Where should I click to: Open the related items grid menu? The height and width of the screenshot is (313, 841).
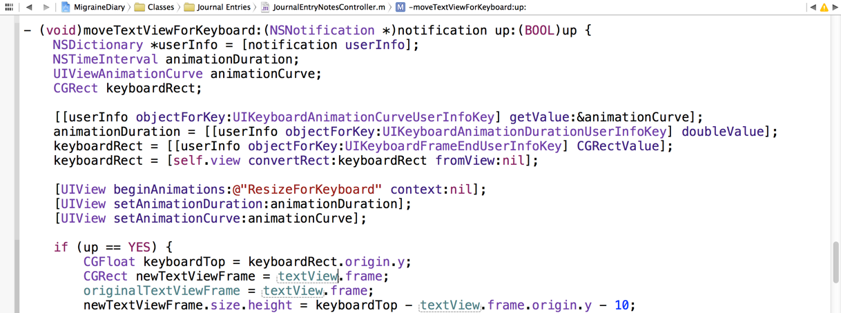click(x=9, y=8)
